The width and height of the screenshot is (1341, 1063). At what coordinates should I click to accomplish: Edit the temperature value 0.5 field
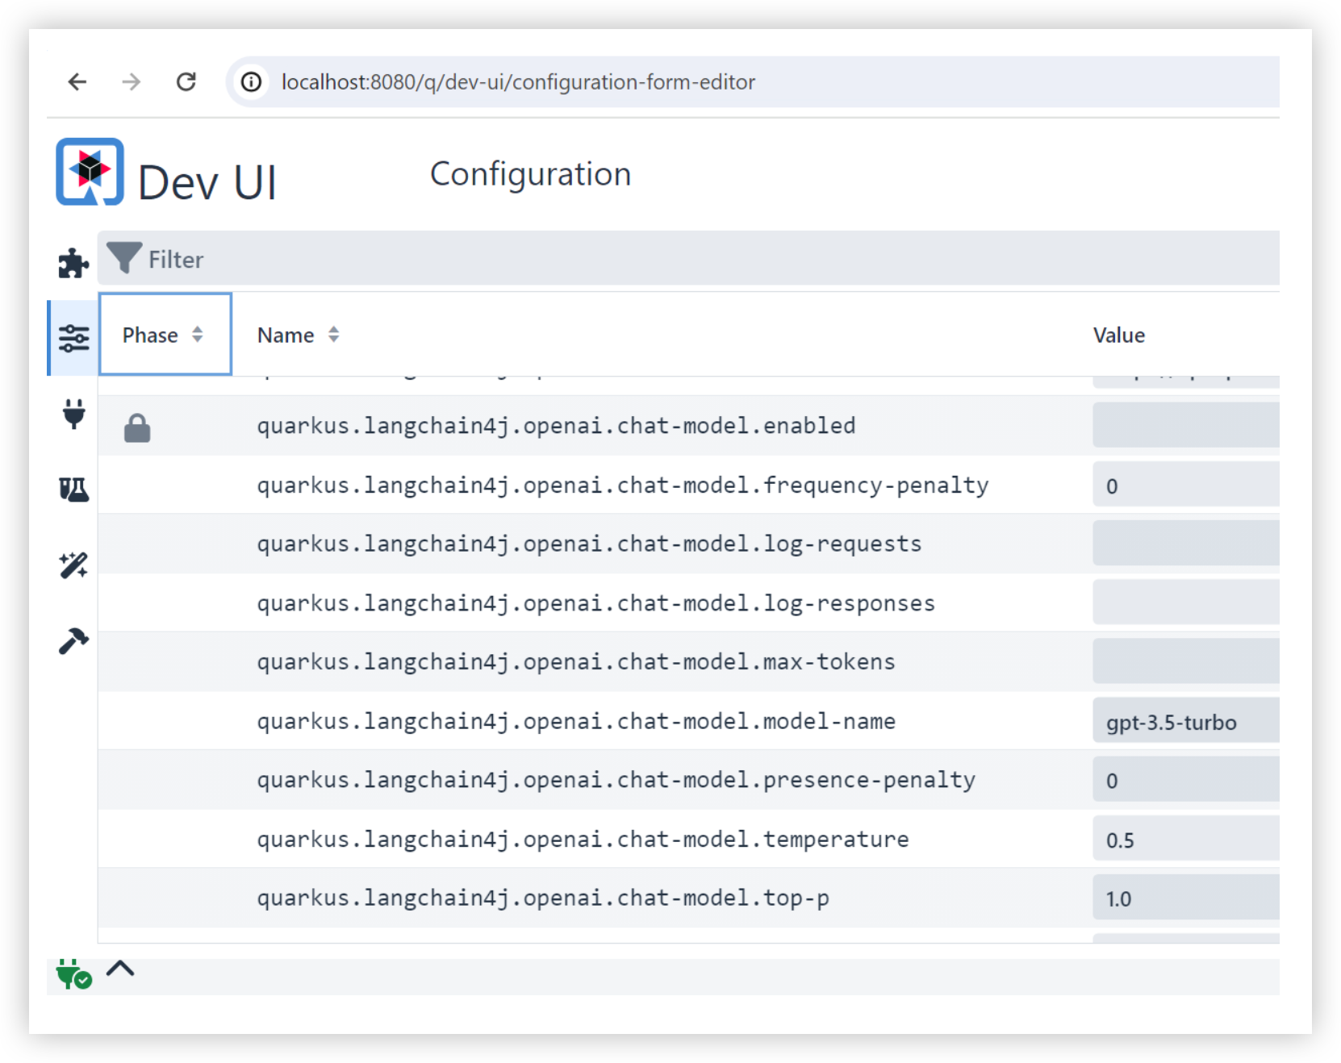click(1186, 839)
